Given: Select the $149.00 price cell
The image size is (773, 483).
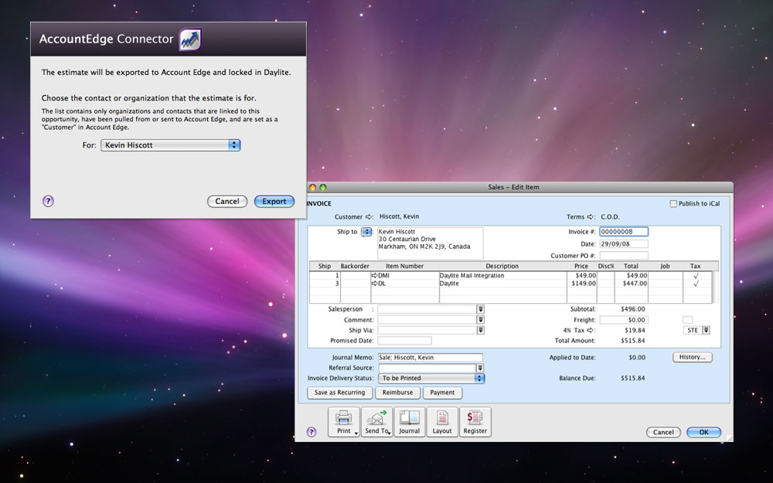Looking at the screenshot, I should pos(582,284).
